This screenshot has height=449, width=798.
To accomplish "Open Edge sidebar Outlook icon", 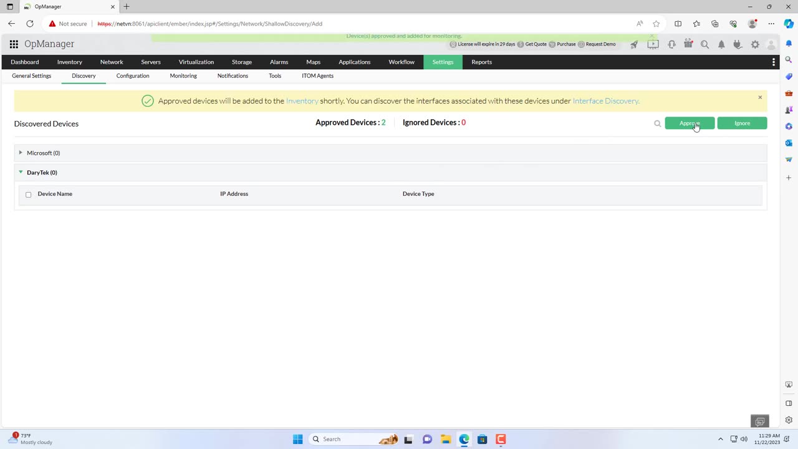I will tap(789, 143).
